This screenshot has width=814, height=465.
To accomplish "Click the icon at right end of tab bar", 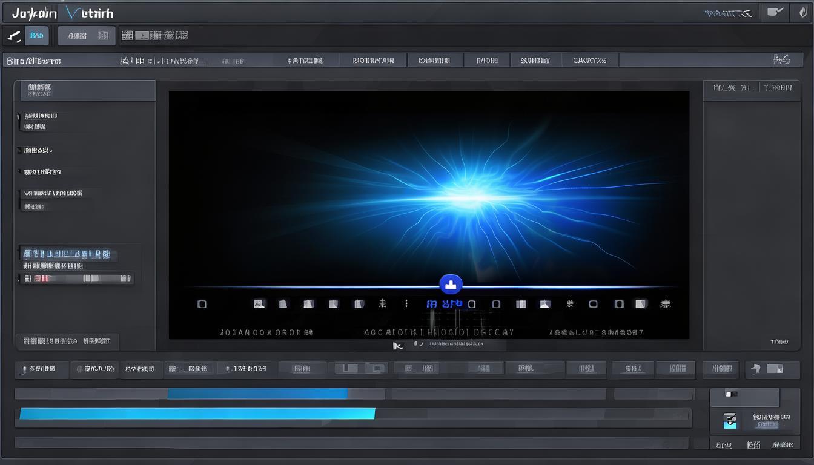I will [782, 59].
